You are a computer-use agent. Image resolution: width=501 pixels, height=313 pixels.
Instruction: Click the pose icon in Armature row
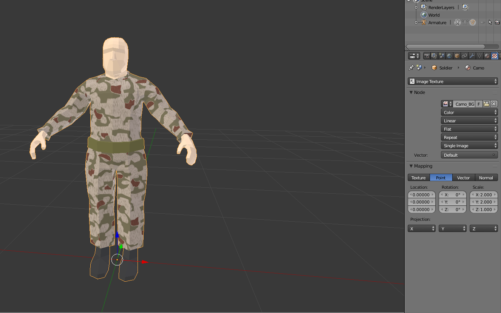click(x=465, y=23)
